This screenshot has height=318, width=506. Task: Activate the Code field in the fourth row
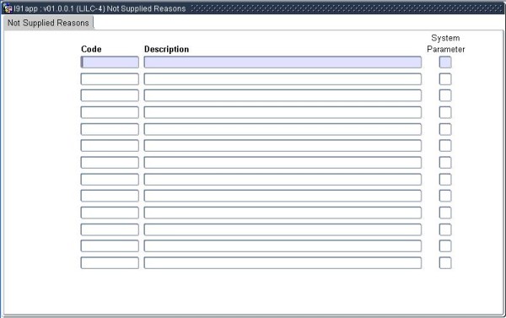110,112
